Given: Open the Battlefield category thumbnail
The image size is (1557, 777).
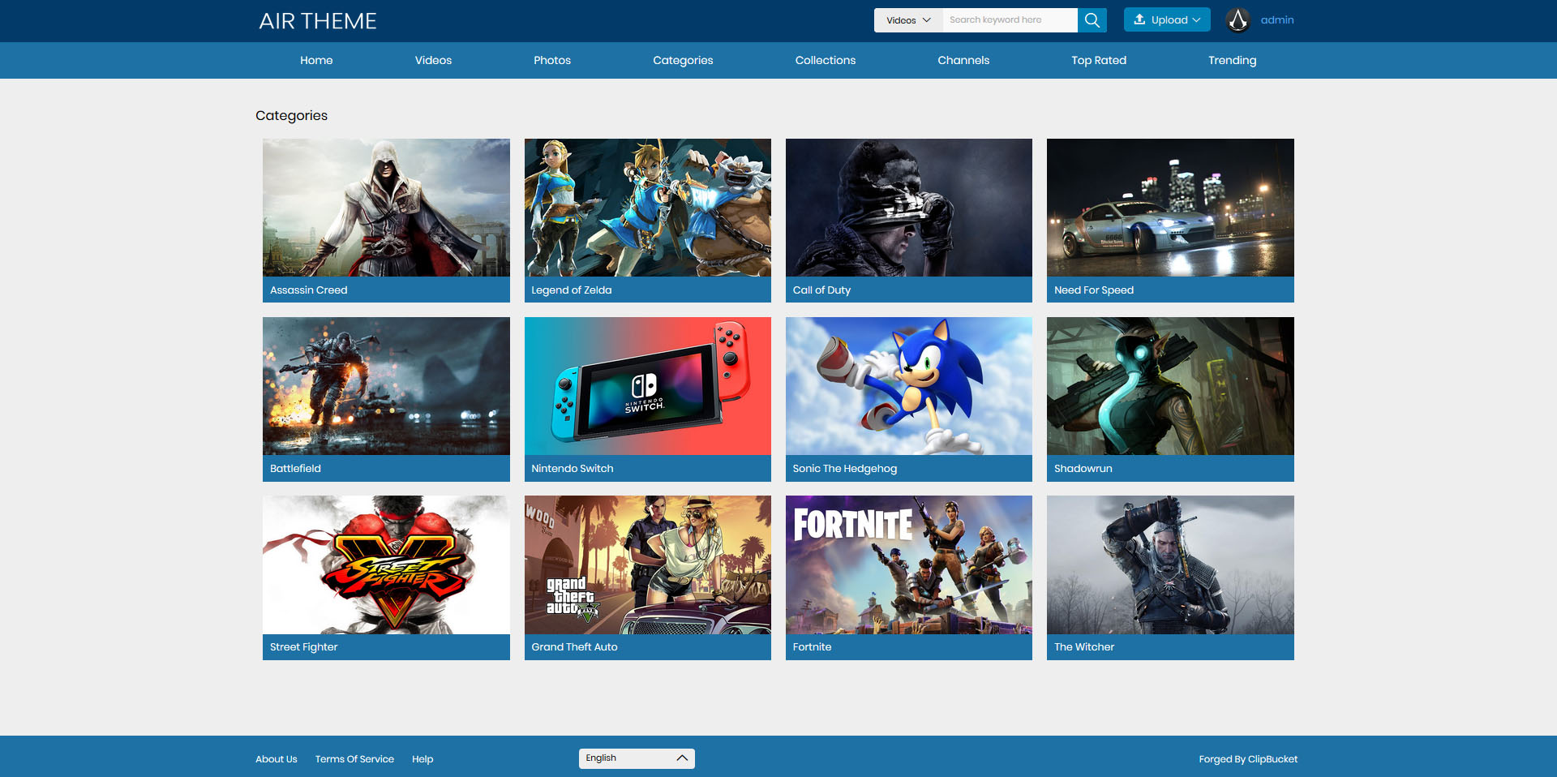Looking at the screenshot, I should (386, 386).
